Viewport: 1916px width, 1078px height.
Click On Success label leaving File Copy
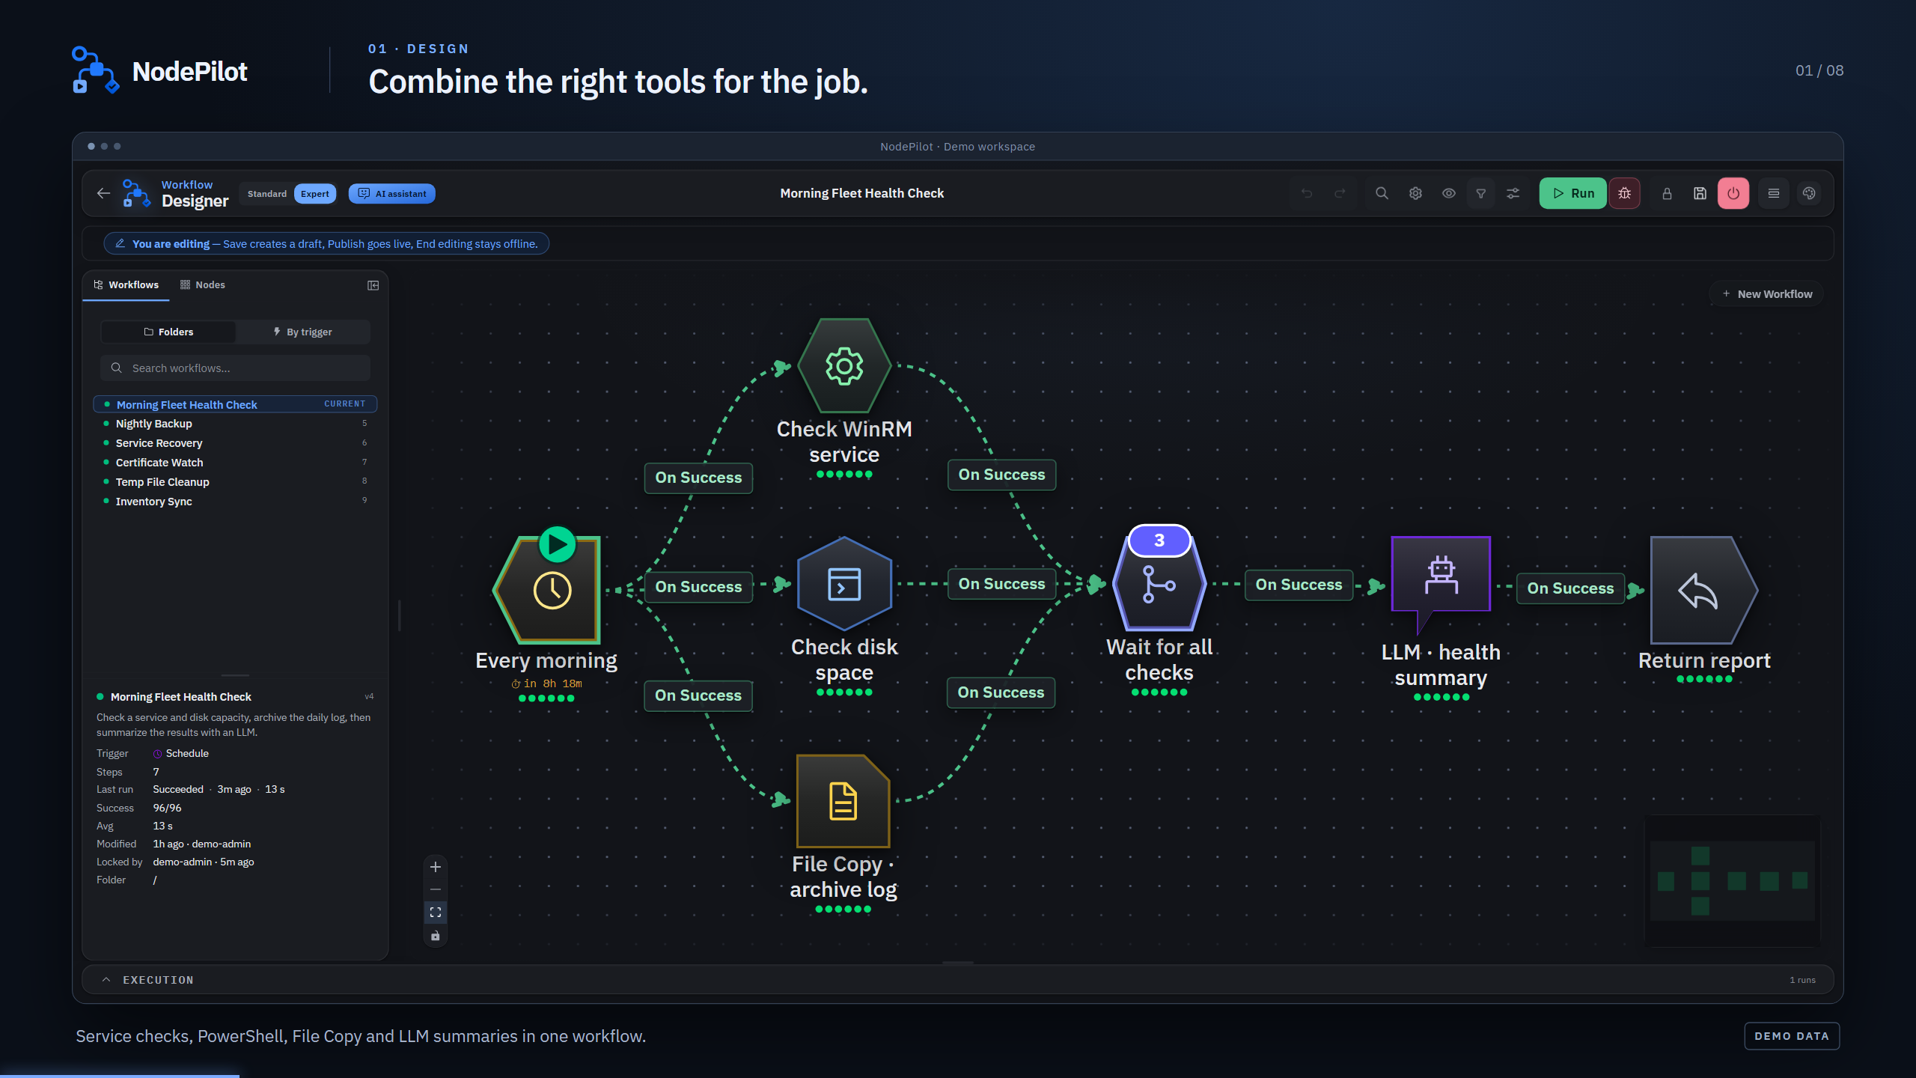pyautogui.click(x=1001, y=692)
